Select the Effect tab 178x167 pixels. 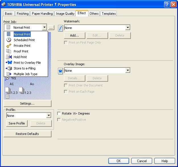[82, 13]
